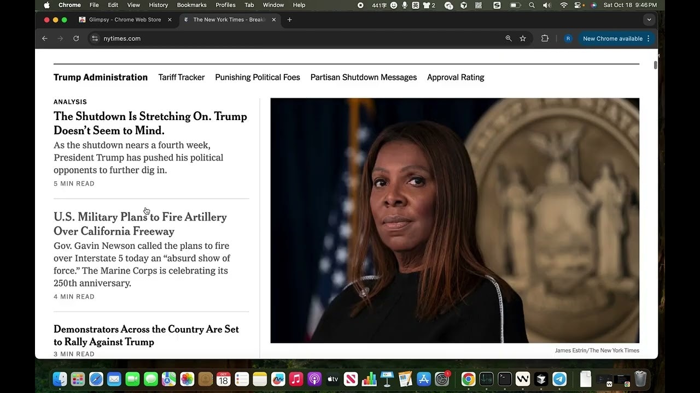Image resolution: width=700 pixels, height=393 pixels.
Task: Open System Settings with notification badge
Action: click(x=442, y=379)
